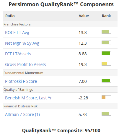Click the Franchise Factors section heading
This screenshot has width=119, height=134.
17,24
